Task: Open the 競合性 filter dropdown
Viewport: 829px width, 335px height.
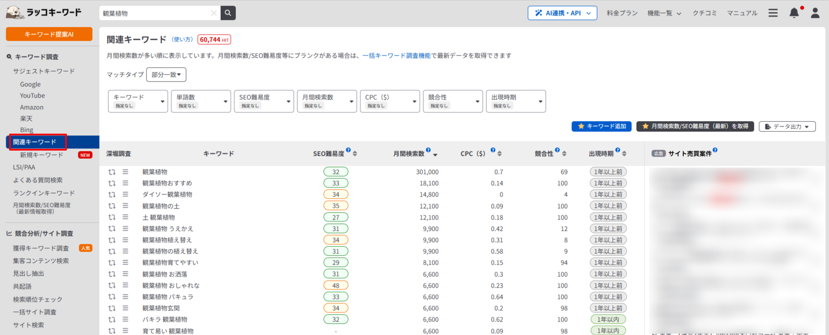Action: pyautogui.click(x=453, y=101)
